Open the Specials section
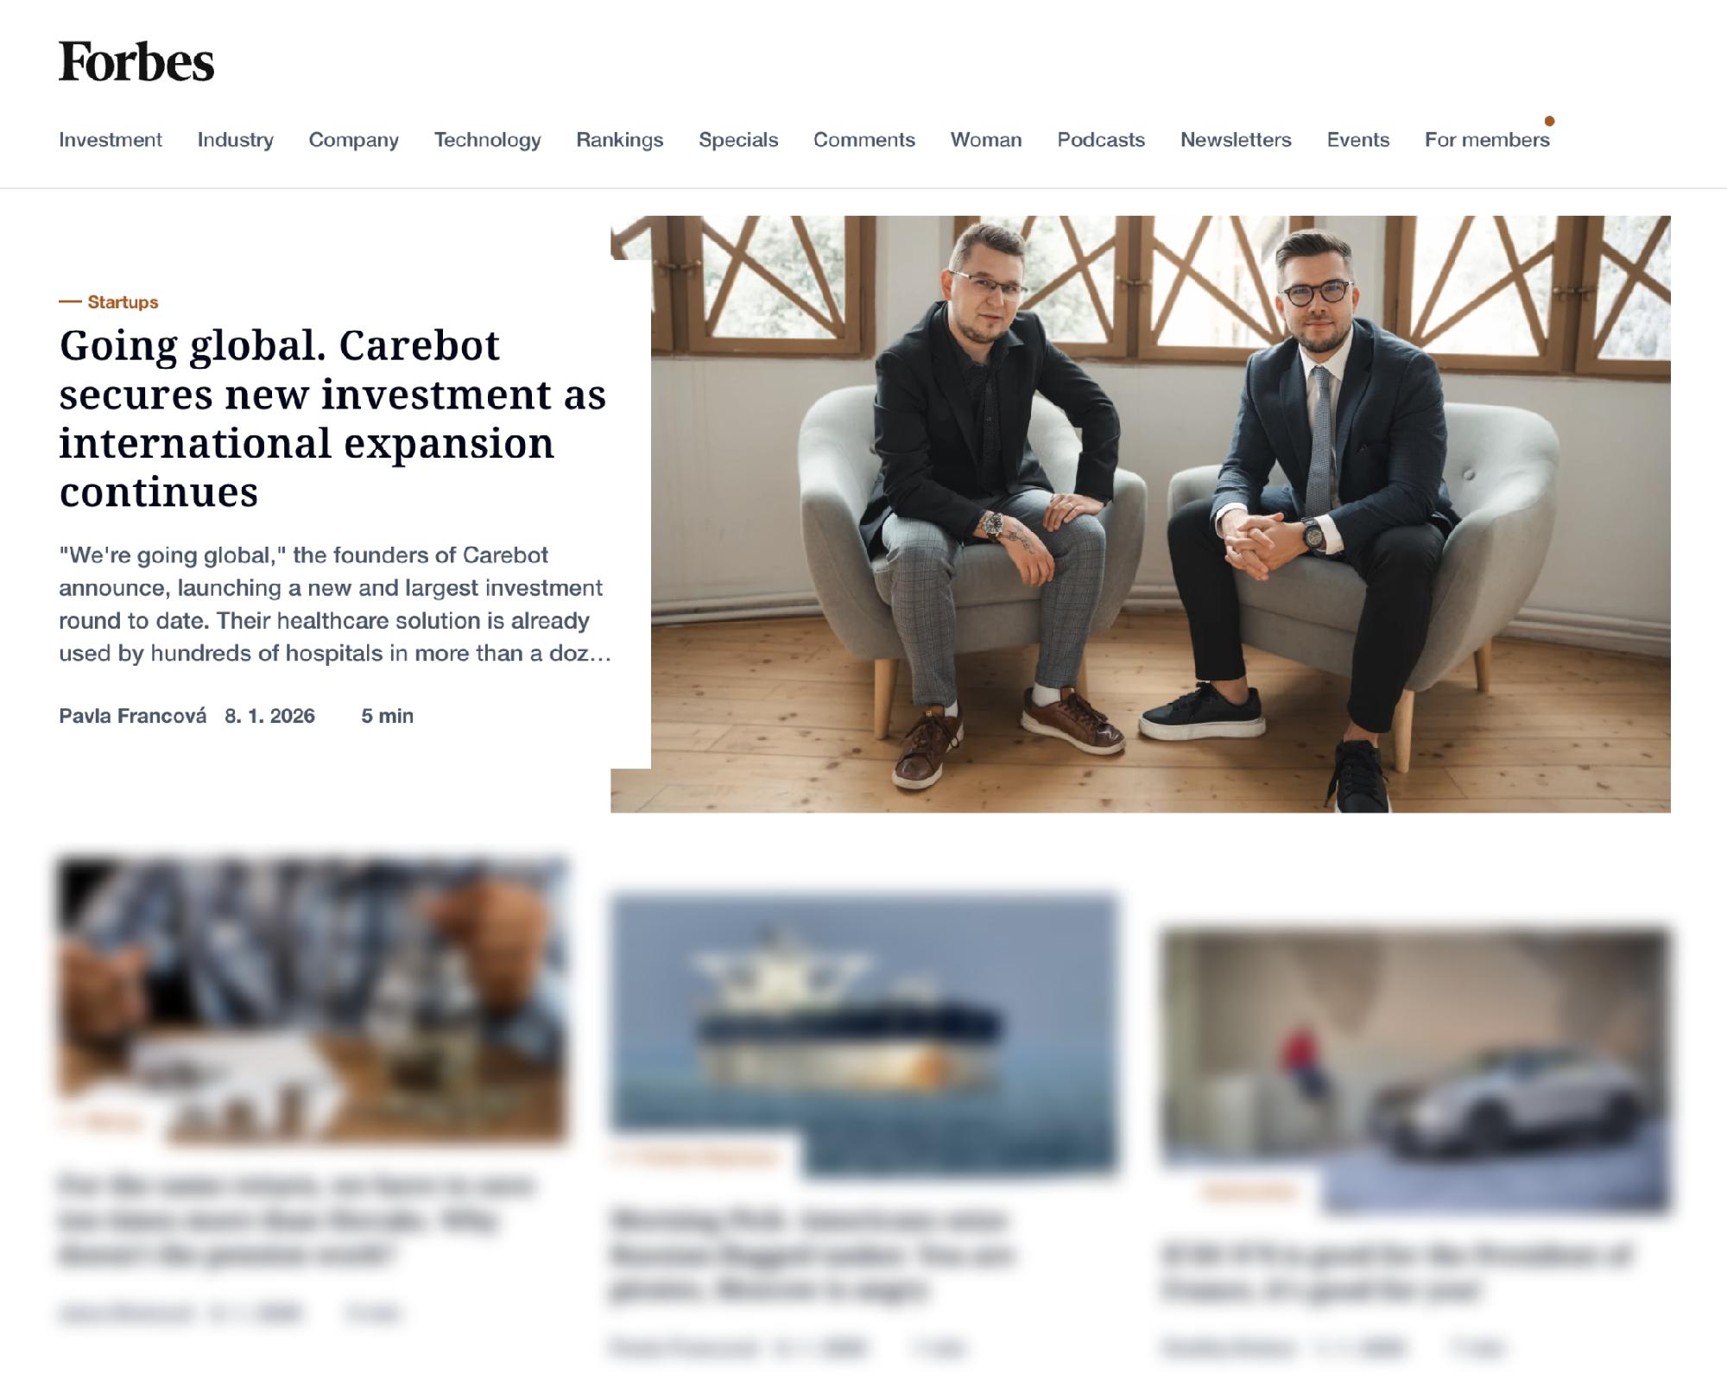The height and width of the screenshot is (1399, 1727). tap(738, 140)
